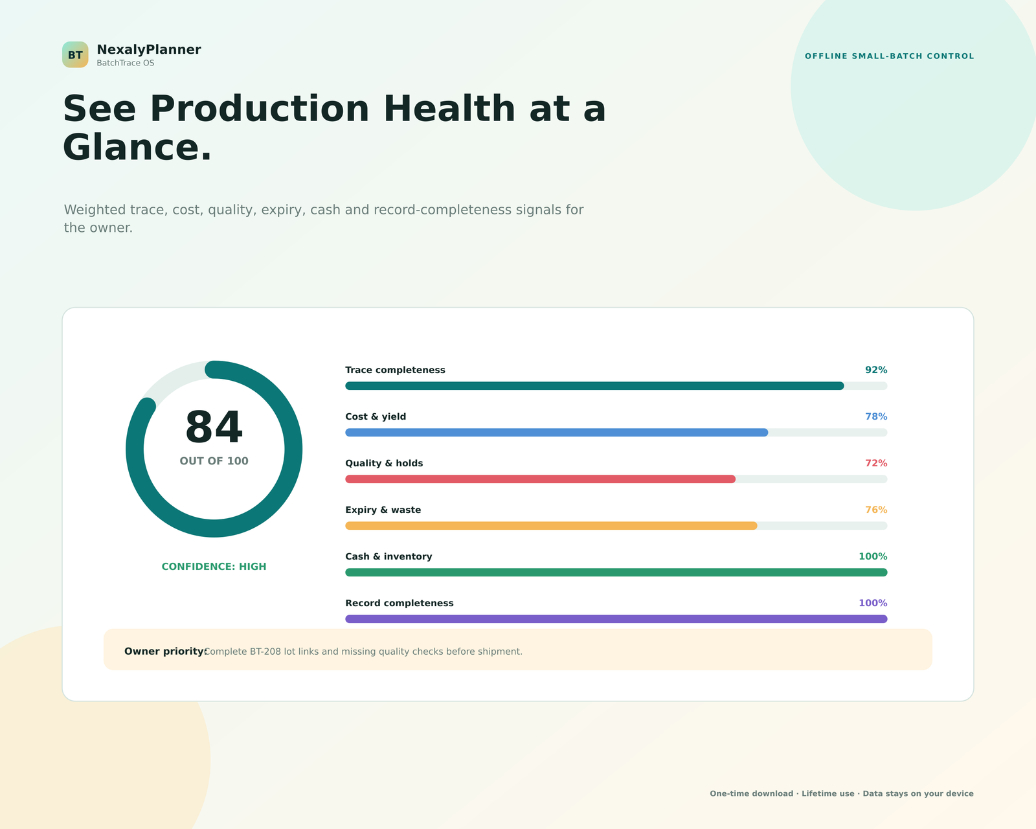The image size is (1036, 829).
Task: Click the OUT OF 100 label
Action: 214,461
